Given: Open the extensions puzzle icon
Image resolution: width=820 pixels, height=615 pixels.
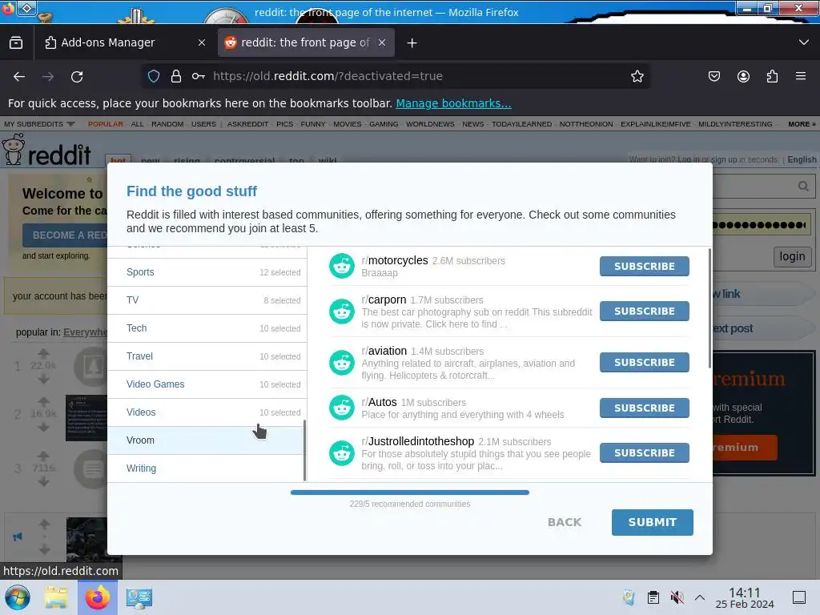Looking at the screenshot, I should 772,76.
